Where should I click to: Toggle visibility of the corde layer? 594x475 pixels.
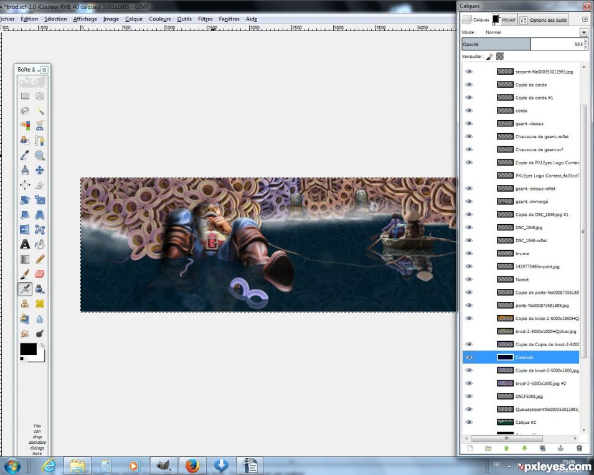tap(469, 111)
